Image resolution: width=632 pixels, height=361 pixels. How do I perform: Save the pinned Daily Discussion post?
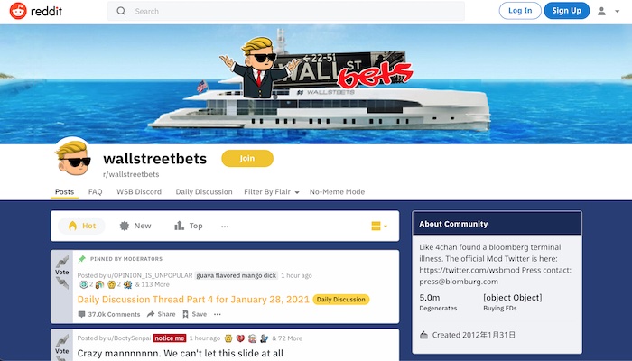coord(195,314)
